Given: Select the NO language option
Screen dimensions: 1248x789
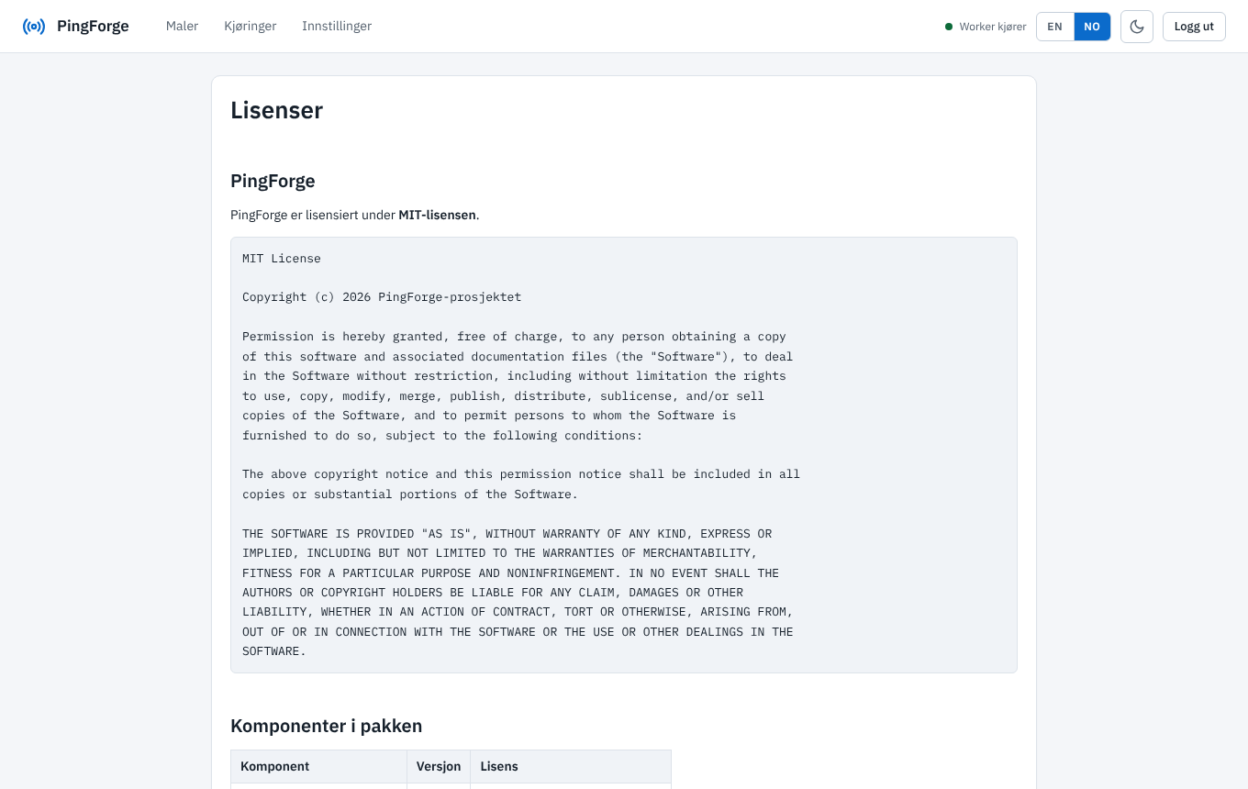Looking at the screenshot, I should tap(1092, 27).
